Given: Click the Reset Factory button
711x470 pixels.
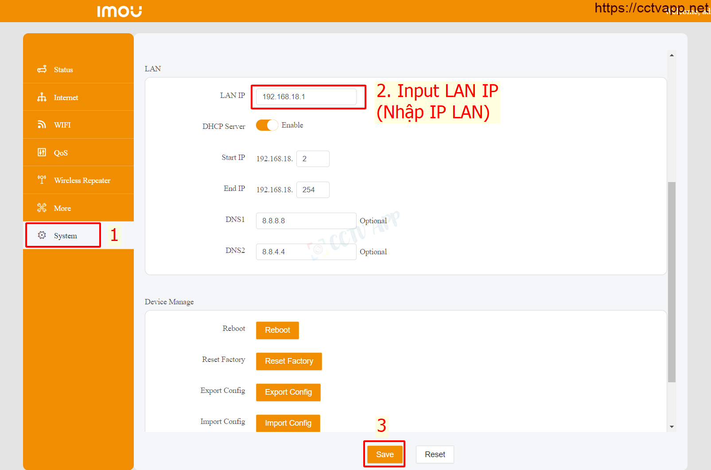Looking at the screenshot, I should coord(289,361).
